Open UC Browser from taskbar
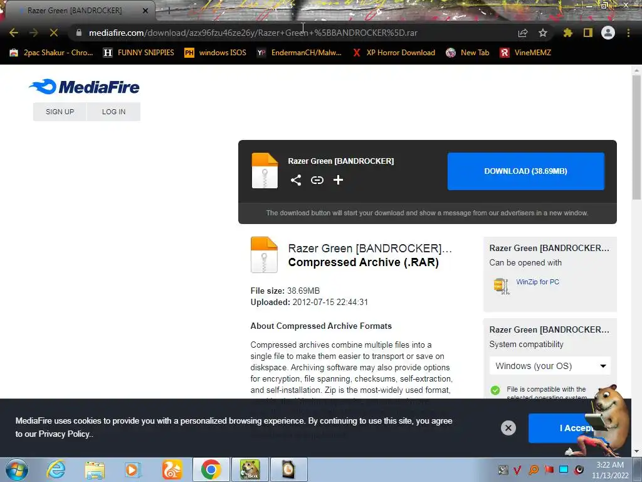Image resolution: width=642 pixels, height=482 pixels. 172,469
